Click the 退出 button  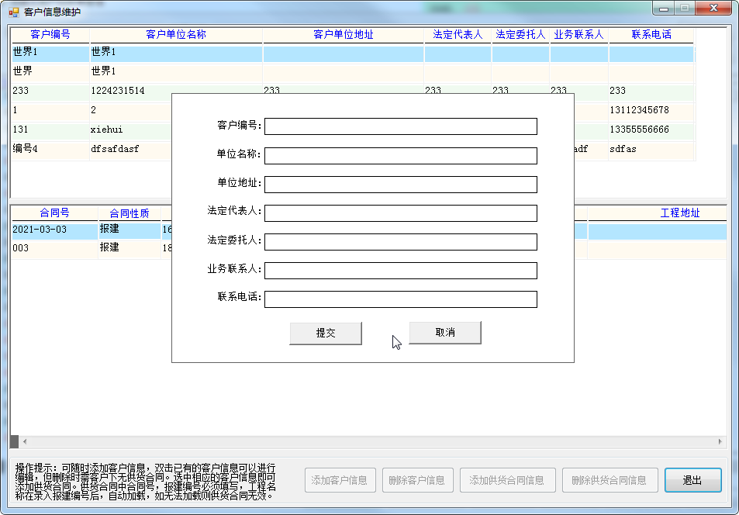[x=692, y=480]
